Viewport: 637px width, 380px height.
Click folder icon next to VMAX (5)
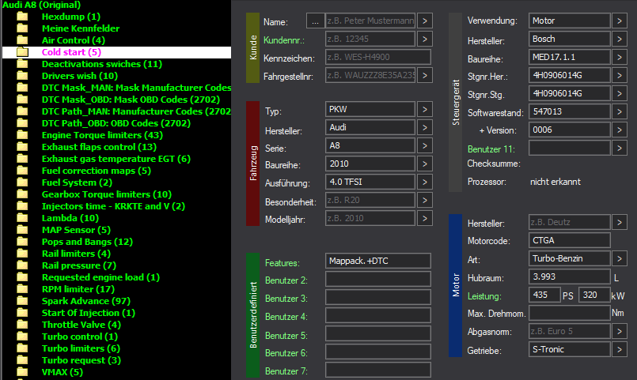tap(22, 372)
